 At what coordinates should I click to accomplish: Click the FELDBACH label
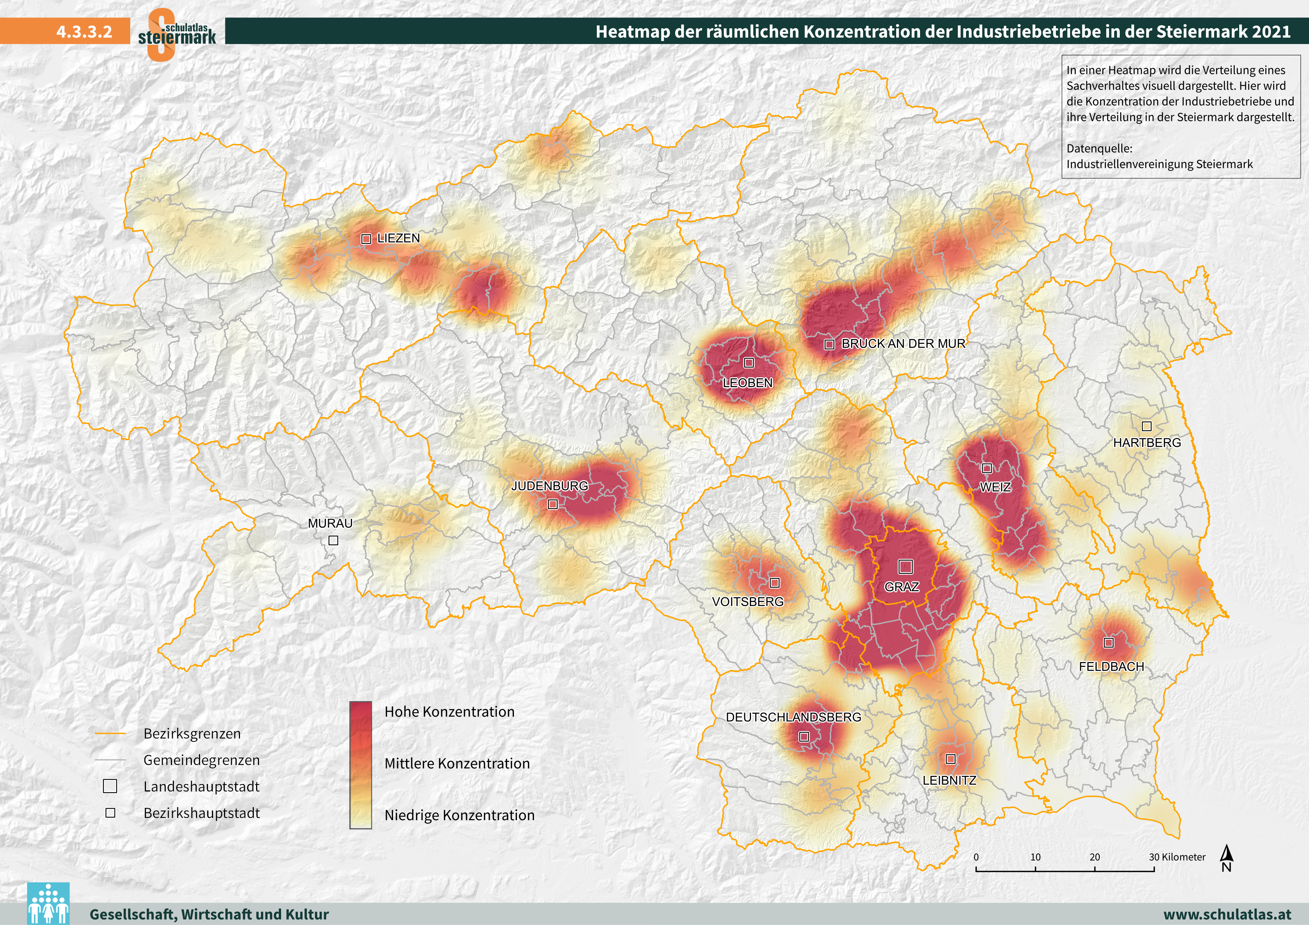point(1112,667)
